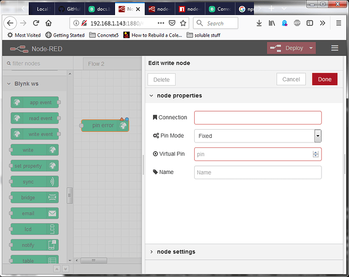Select the sync palette node
This screenshot has width=349, height=277.
35,182
